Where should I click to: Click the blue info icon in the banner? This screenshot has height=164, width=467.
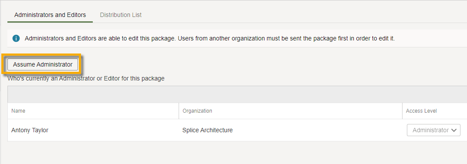(x=16, y=38)
